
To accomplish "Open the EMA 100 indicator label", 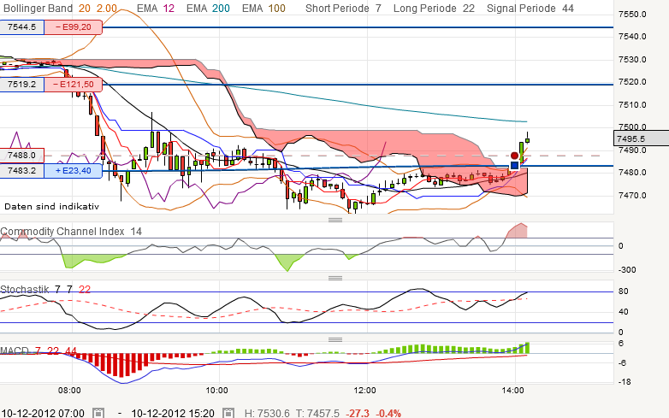I will [x=263, y=8].
